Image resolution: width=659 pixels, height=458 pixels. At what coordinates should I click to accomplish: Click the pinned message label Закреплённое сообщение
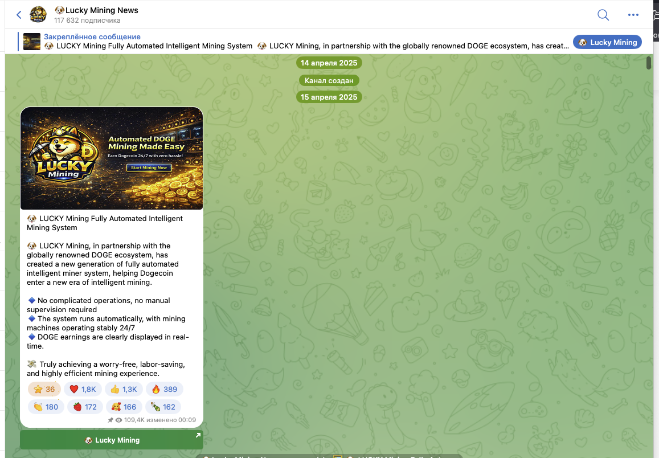click(92, 36)
